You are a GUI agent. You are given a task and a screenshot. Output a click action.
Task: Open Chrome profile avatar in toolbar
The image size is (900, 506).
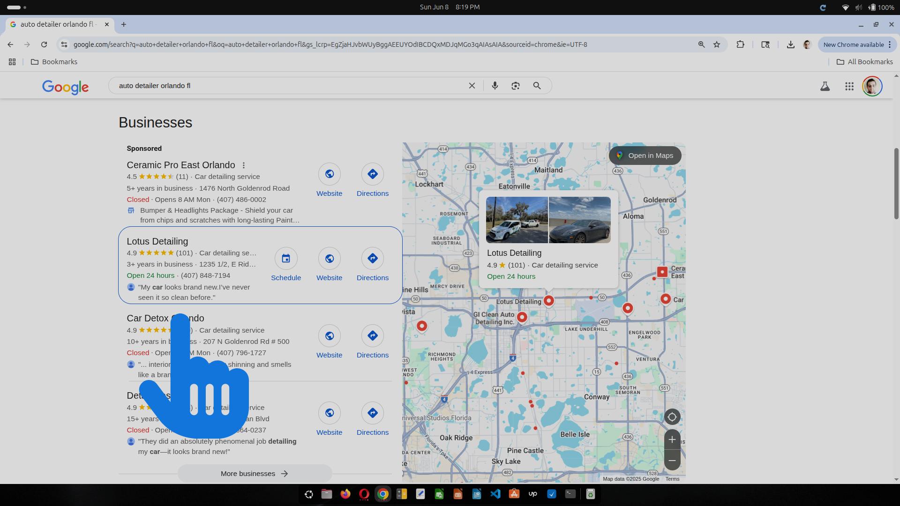click(807, 45)
